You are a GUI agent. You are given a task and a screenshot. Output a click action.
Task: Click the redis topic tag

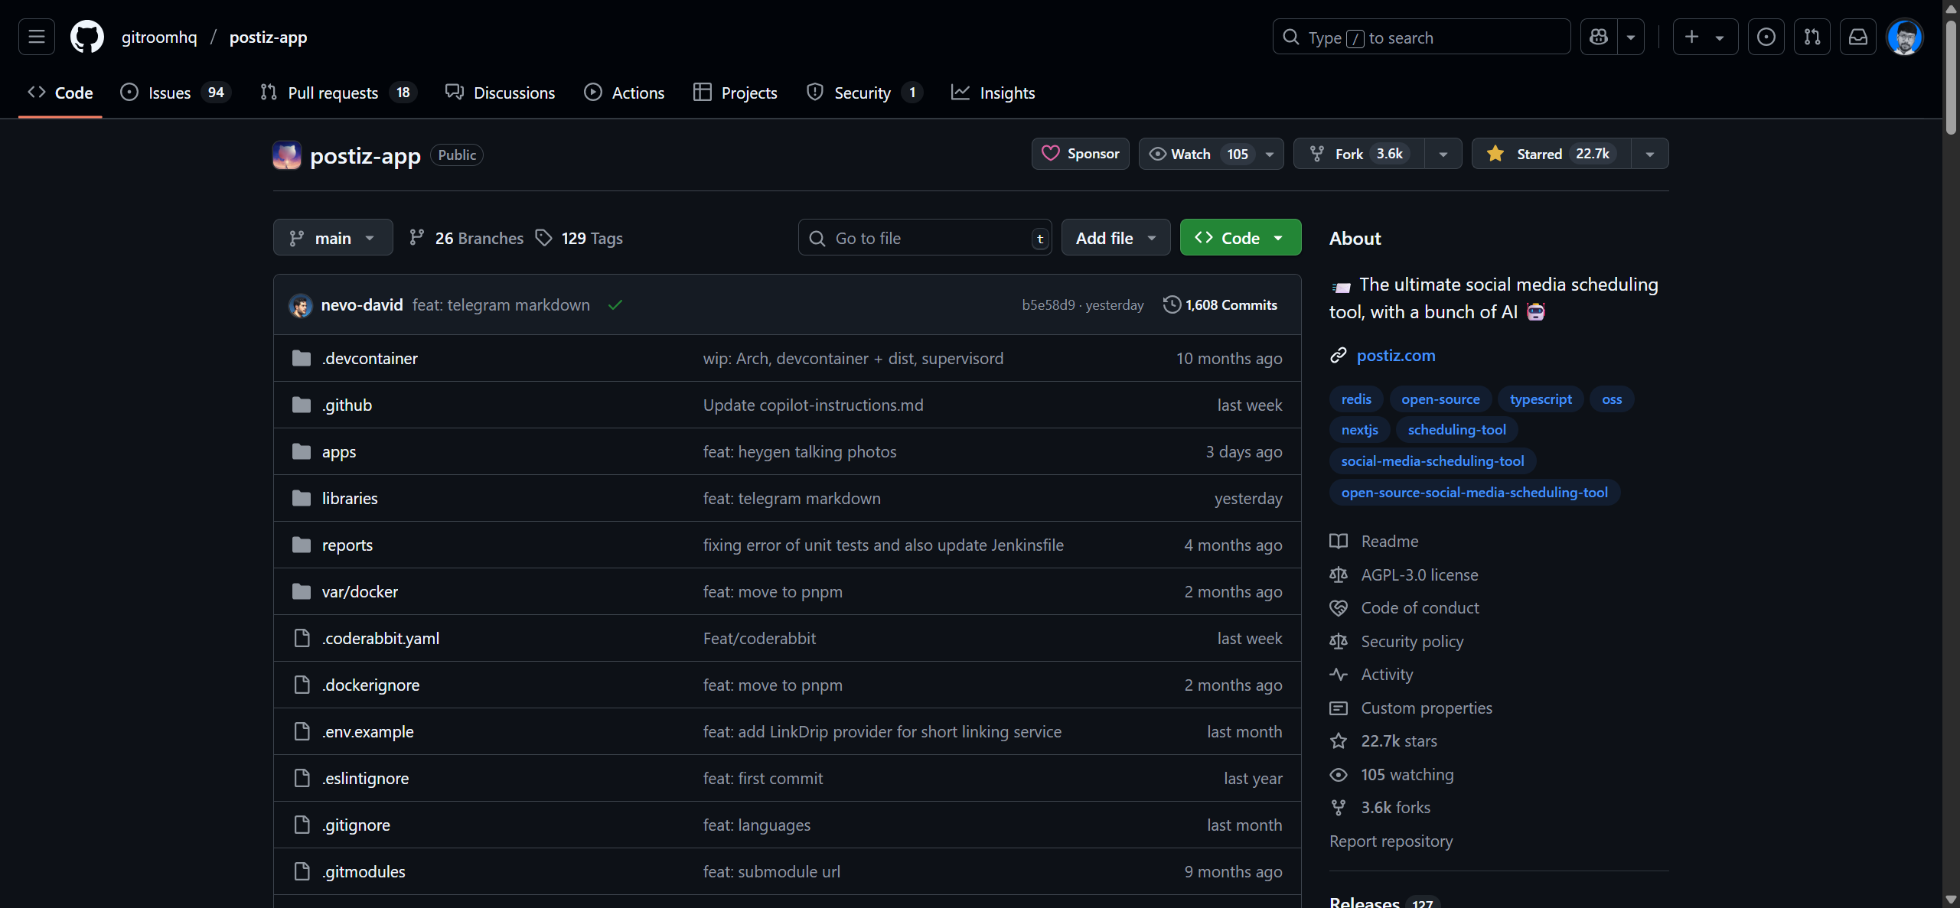click(x=1356, y=399)
